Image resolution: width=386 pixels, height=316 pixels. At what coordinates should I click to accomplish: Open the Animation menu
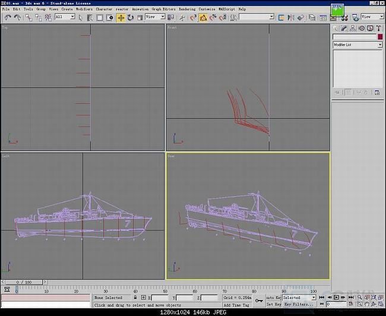coord(140,9)
